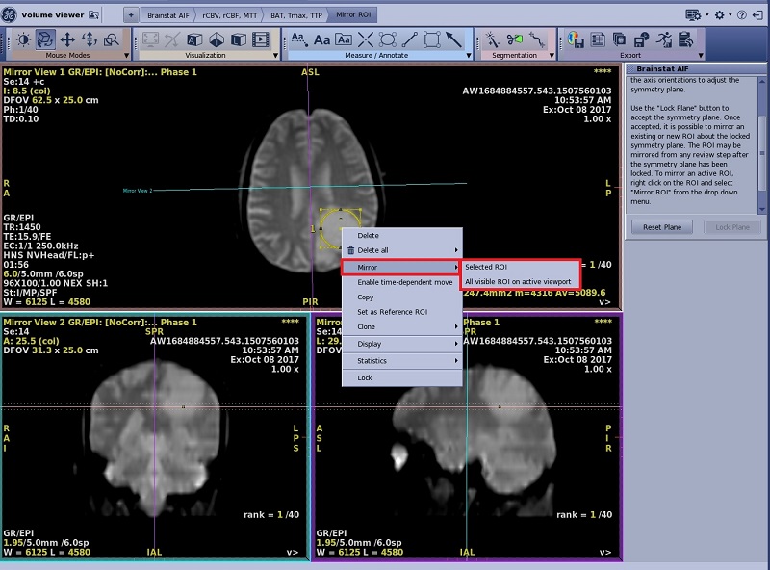The height and width of the screenshot is (570, 770).
Task: Click the Brainstat AIF panel scrollbar down arrow
Action: 762,209
